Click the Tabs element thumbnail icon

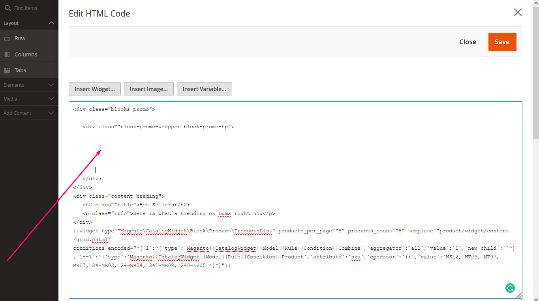coord(7,70)
